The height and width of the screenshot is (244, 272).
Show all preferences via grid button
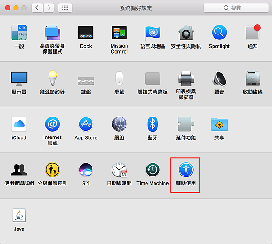(x=65, y=8)
